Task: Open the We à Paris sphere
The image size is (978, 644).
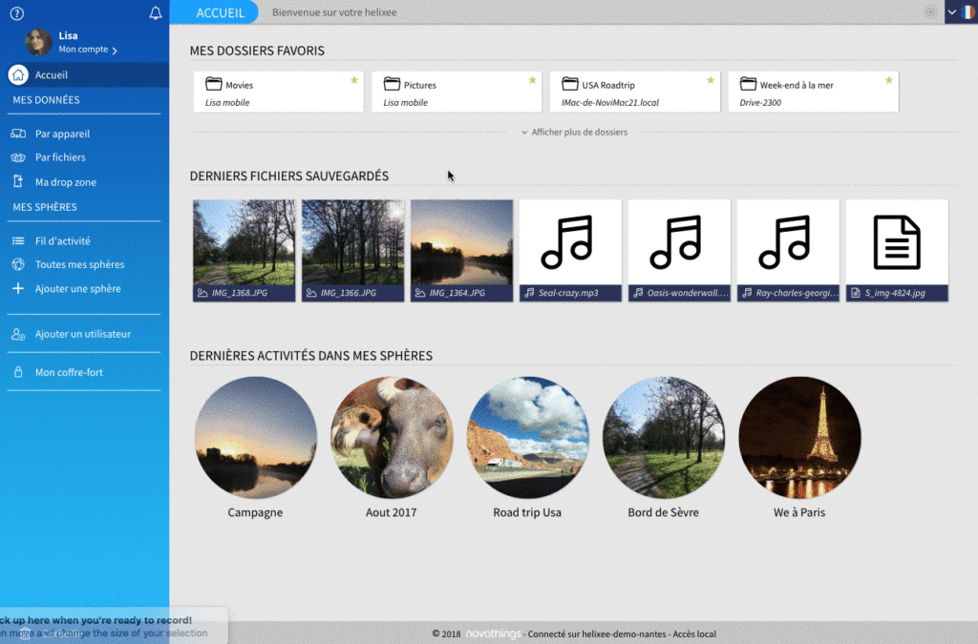Action: point(799,438)
